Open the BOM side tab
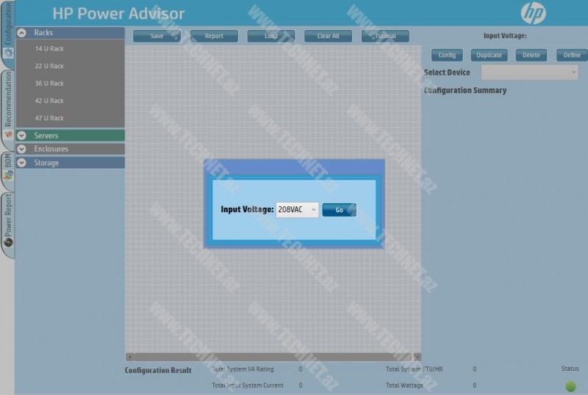Viewport: 588px width, 395px height. (x=7, y=171)
